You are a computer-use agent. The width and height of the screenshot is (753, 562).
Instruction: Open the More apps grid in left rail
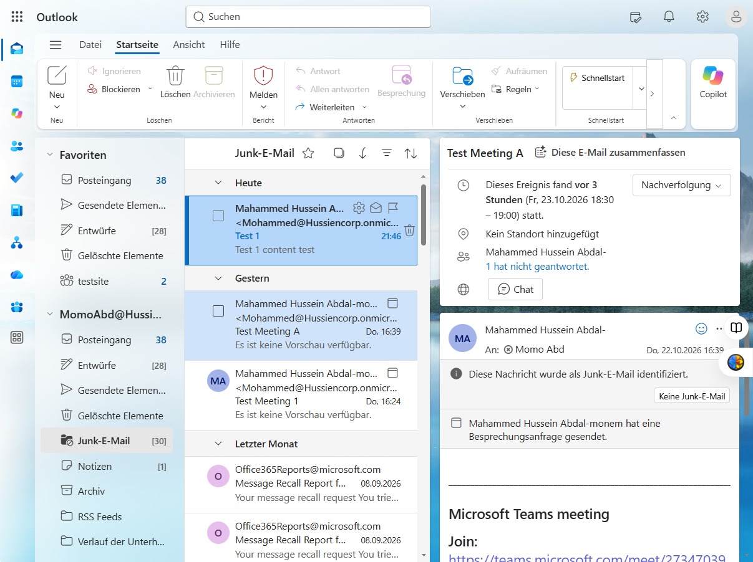coord(17,338)
